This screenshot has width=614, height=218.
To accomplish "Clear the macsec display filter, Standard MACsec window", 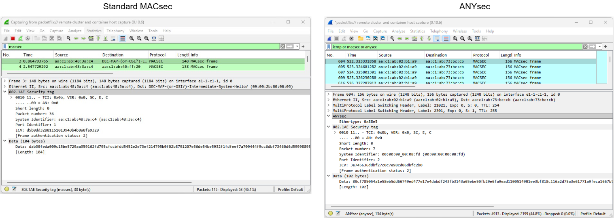I will click(x=283, y=46).
